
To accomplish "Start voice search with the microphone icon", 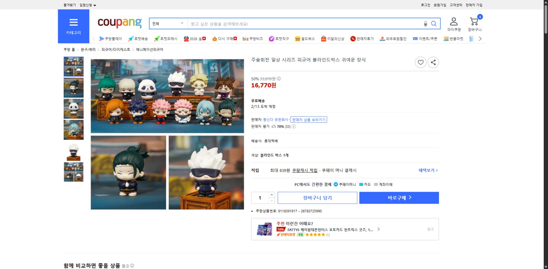I will pos(425,24).
